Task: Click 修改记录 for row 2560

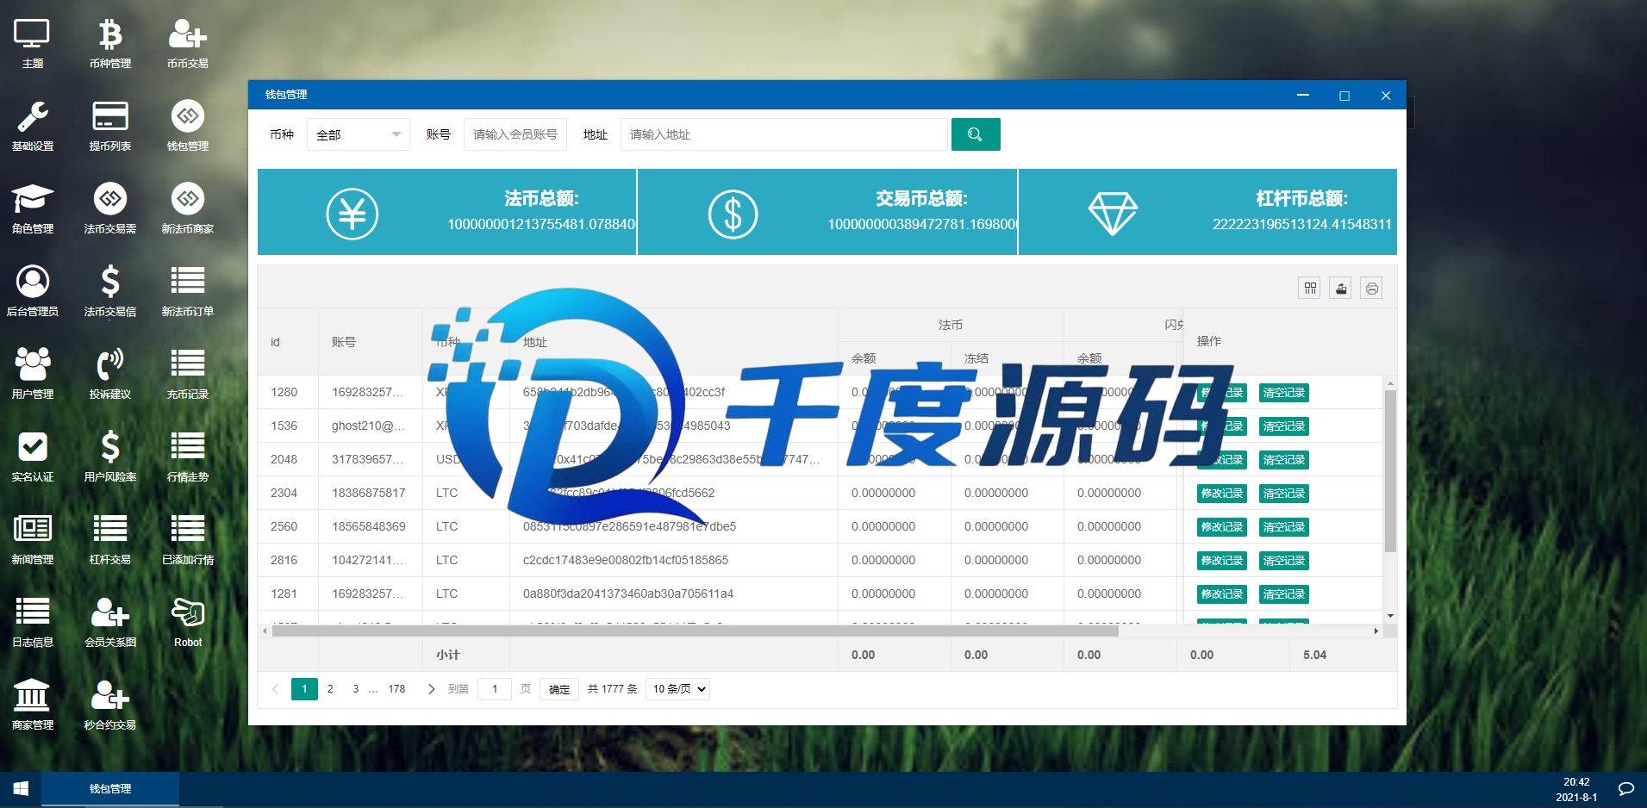Action: (1222, 526)
